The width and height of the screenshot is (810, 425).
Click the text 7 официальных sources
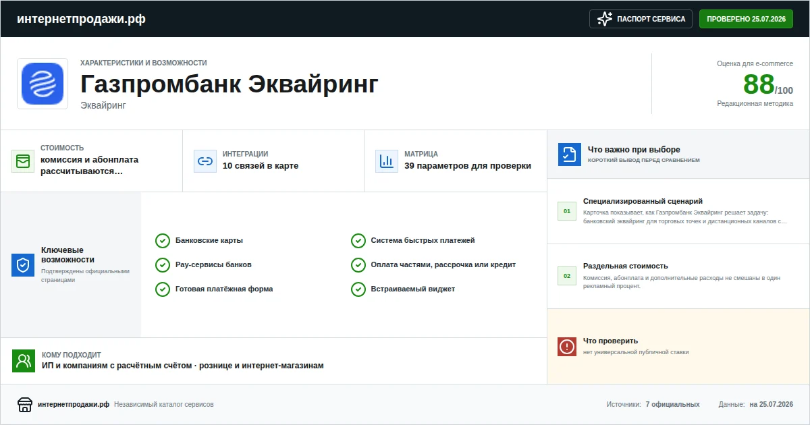(672, 405)
